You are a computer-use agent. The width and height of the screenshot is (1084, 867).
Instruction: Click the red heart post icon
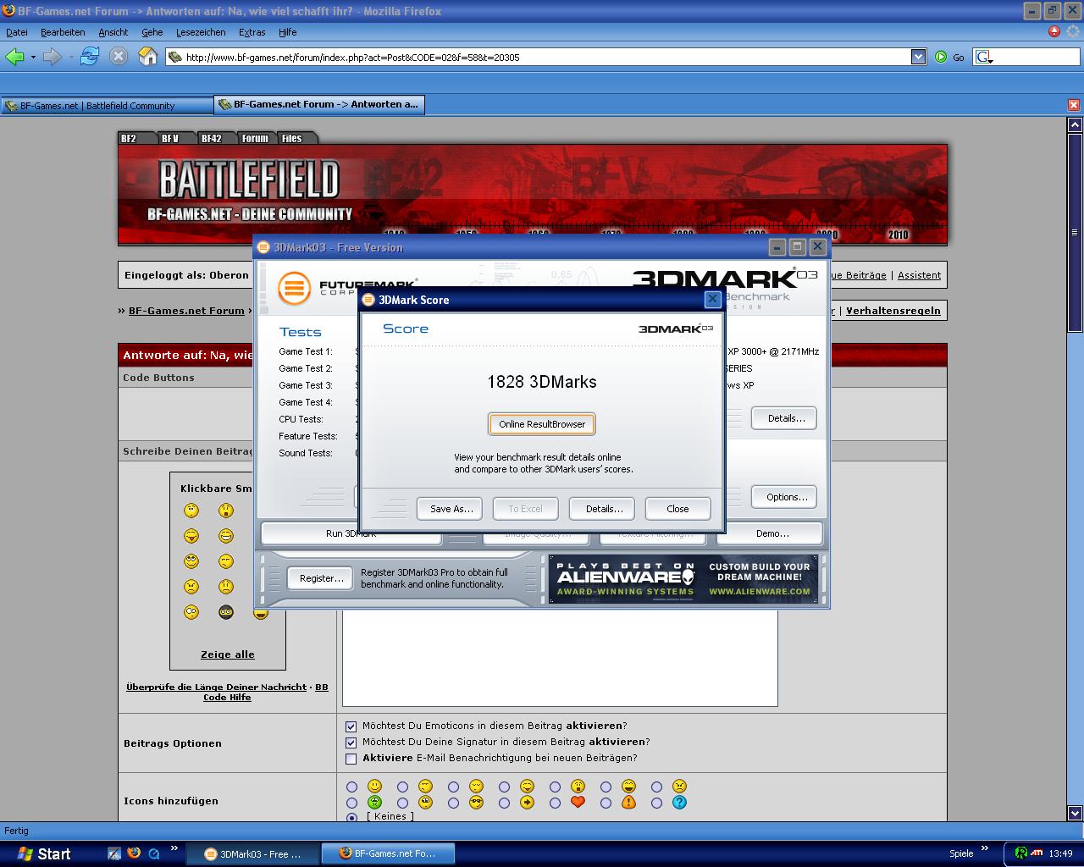[x=578, y=802]
